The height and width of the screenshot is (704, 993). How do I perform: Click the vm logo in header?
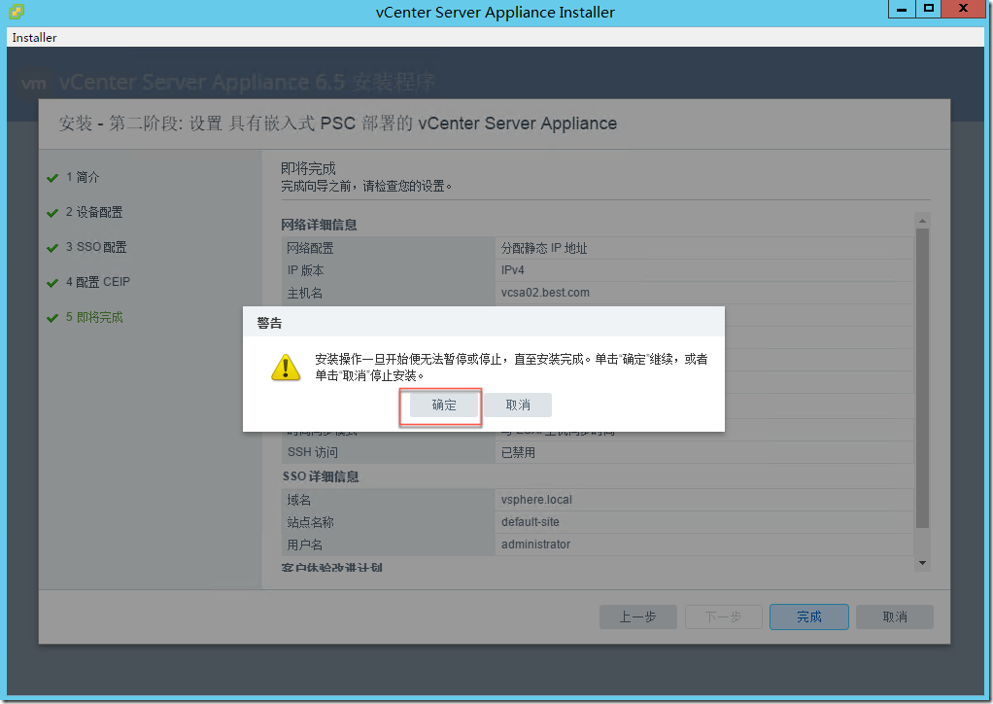pos(34,83)
